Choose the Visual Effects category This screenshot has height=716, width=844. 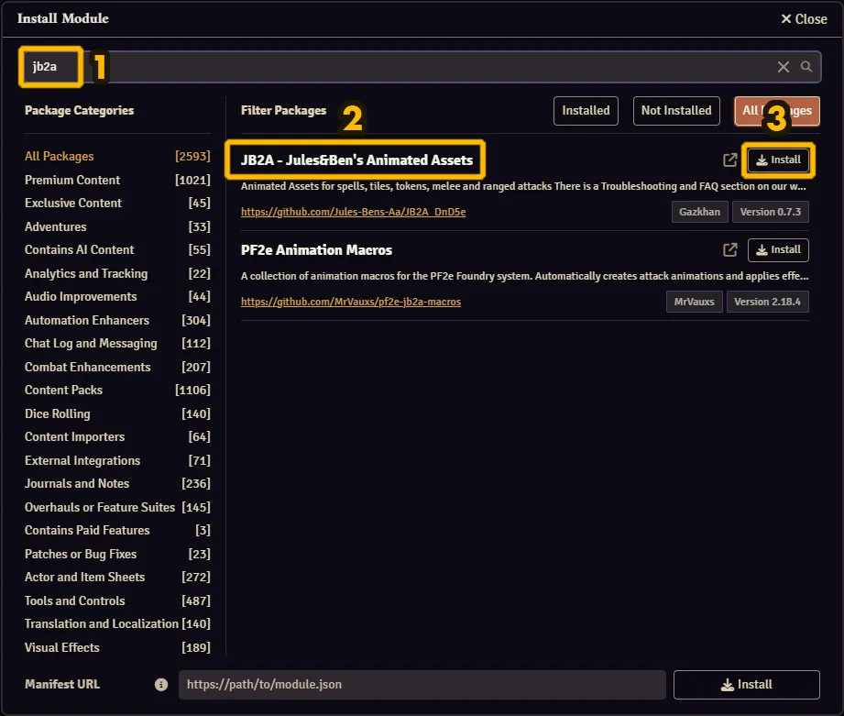(62, 647)
